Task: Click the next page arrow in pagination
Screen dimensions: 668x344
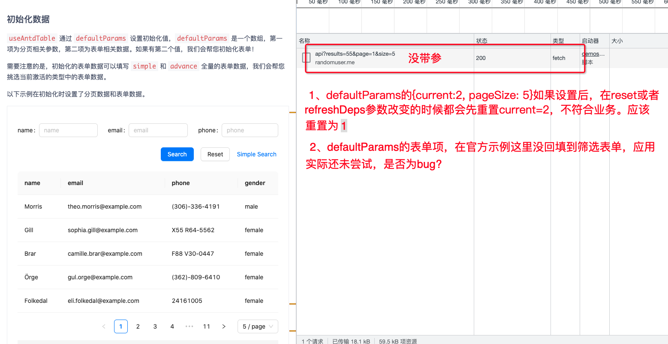Action: [223, 326]
